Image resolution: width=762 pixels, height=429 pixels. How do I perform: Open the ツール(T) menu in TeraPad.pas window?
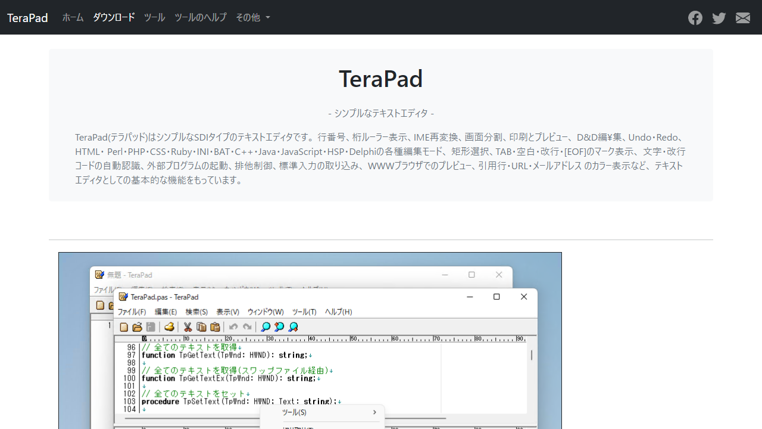click(x=304, y=312)
